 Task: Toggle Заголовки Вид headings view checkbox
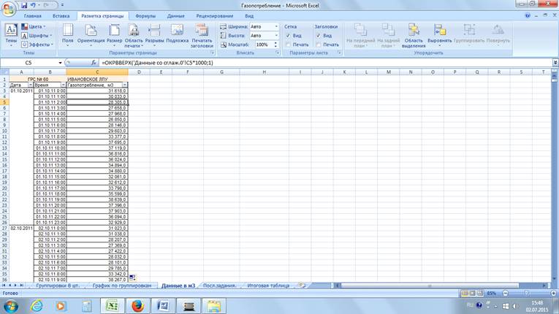[x=319, y=36]
